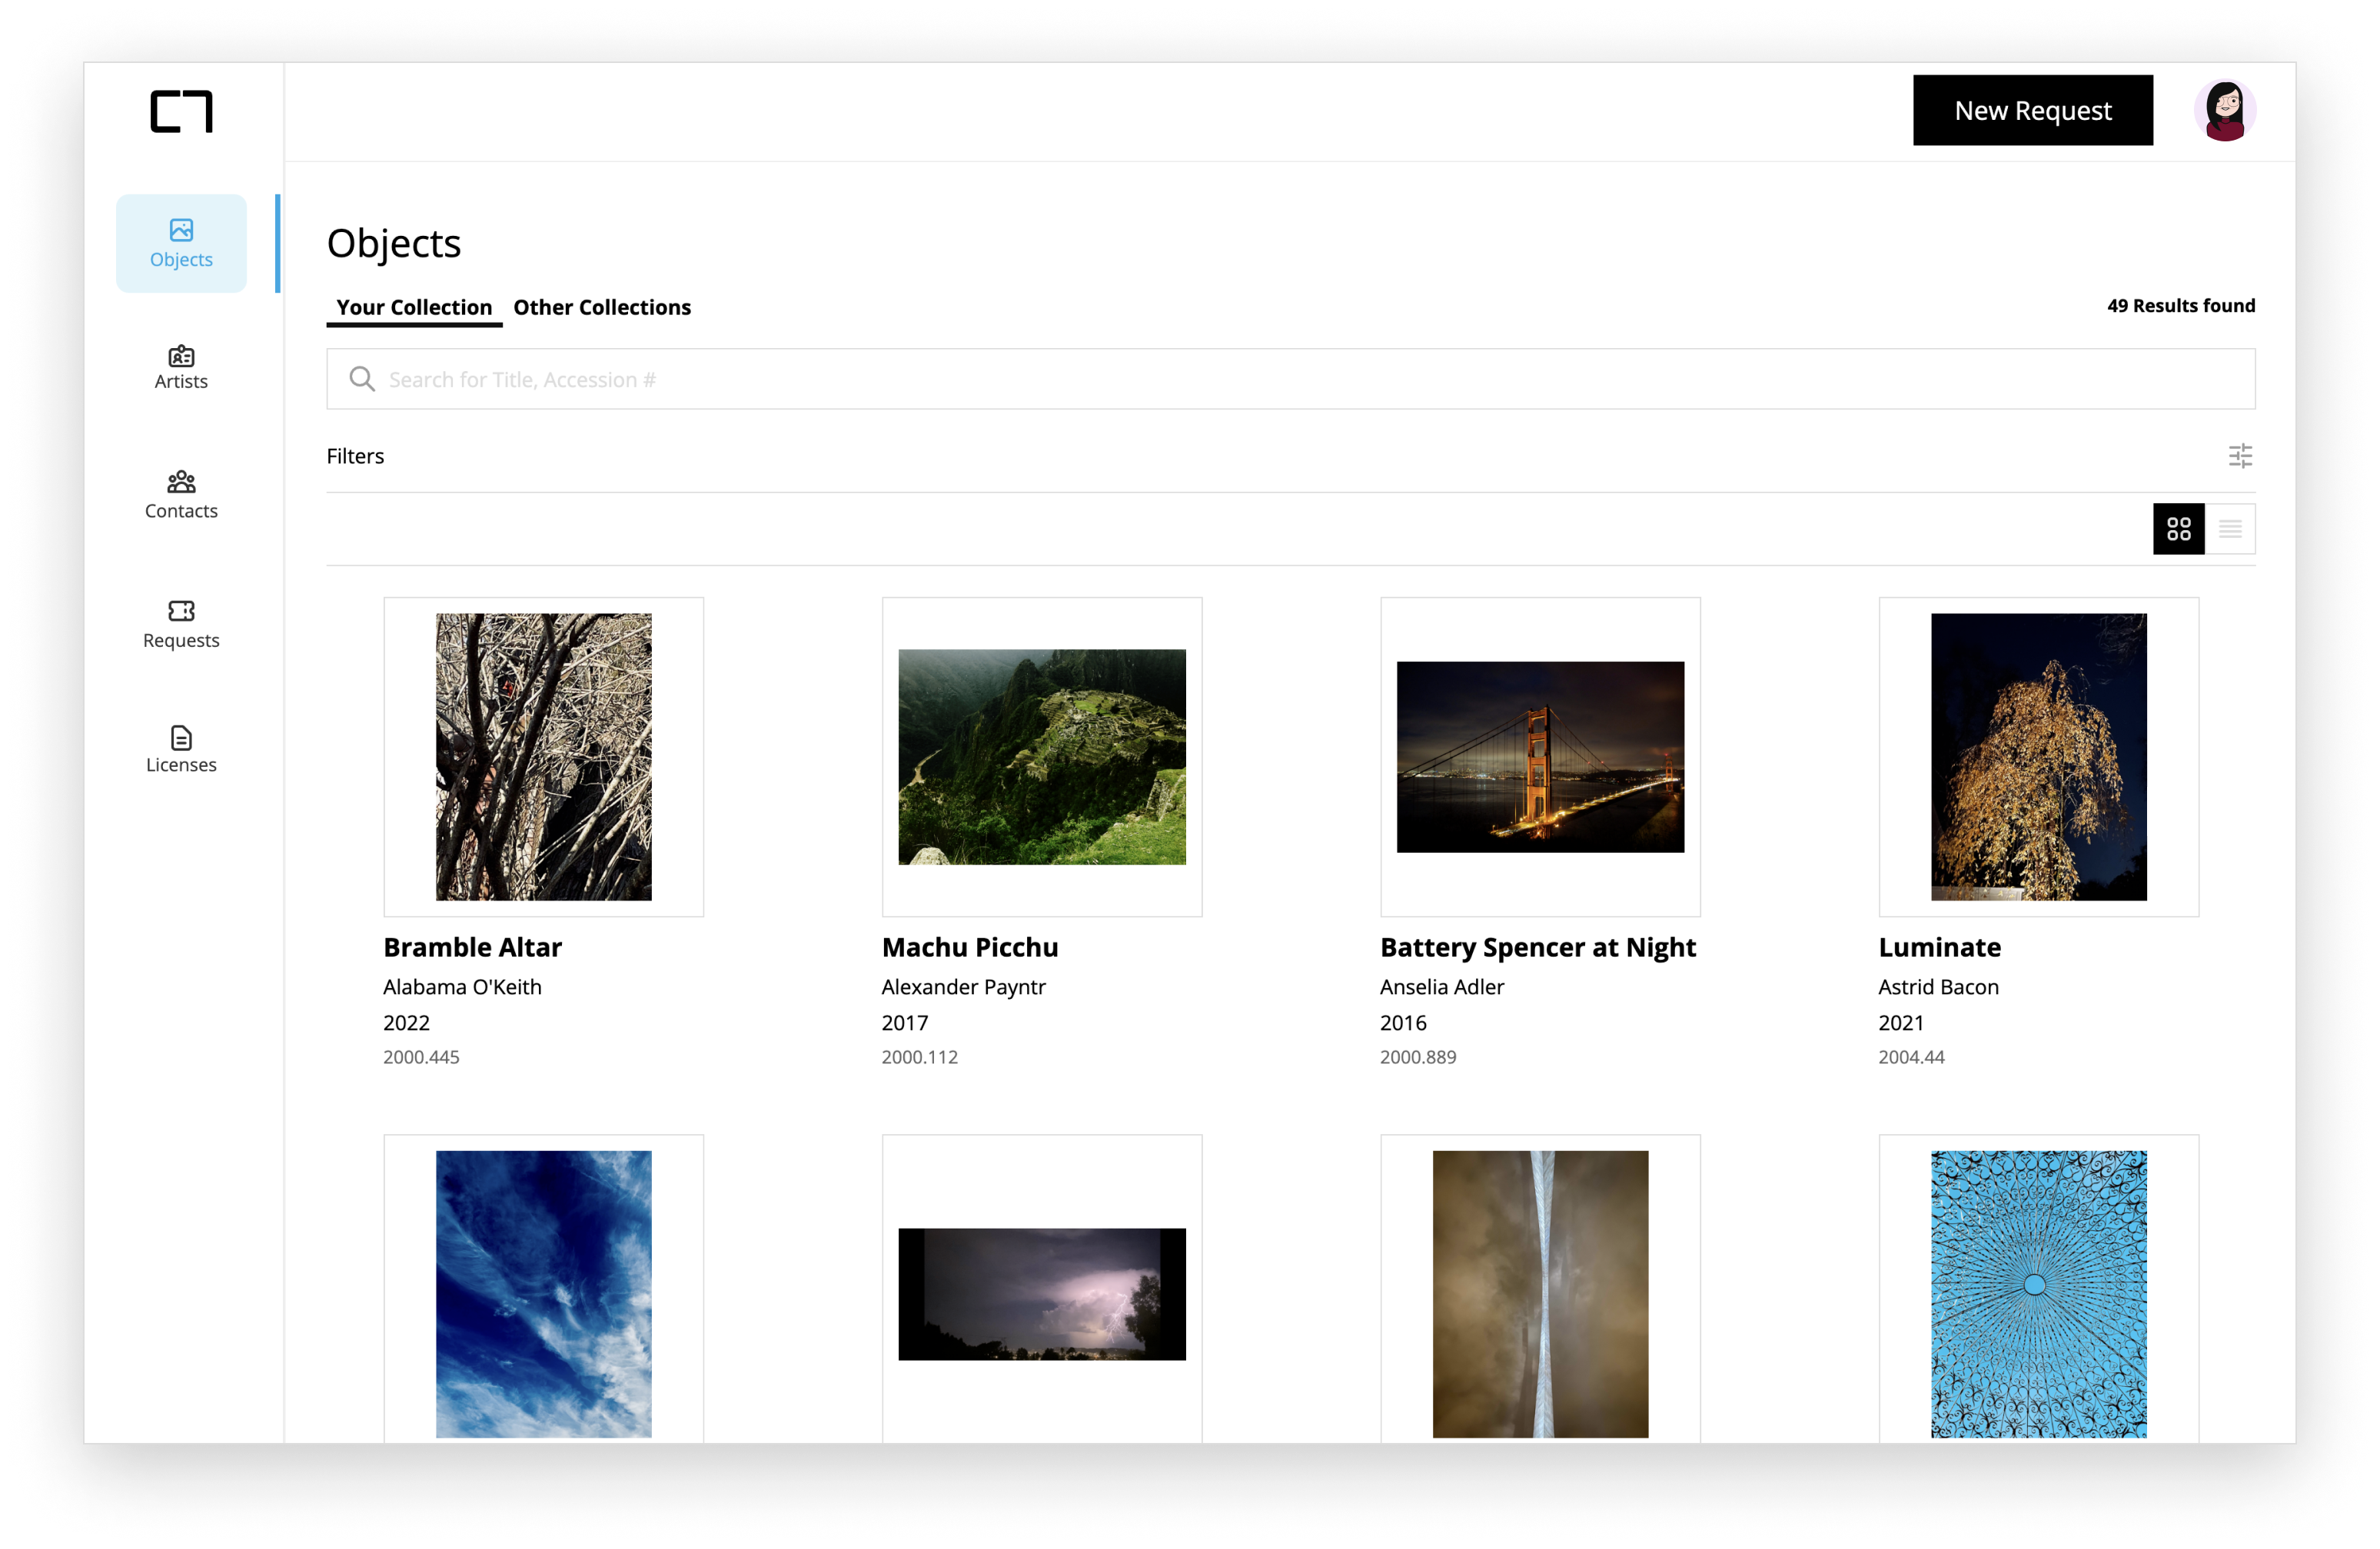Go to Artists in sidebar
The height and width of the screenshot is (1549, 2380).
(x=181, y=367)
